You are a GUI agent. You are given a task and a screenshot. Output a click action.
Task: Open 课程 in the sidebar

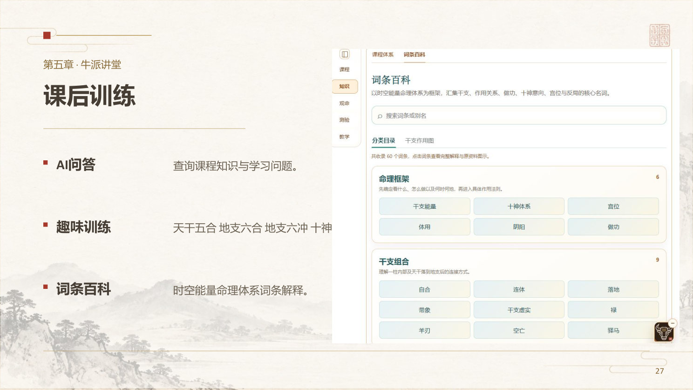pyautogui.click(x=344, y=69)
